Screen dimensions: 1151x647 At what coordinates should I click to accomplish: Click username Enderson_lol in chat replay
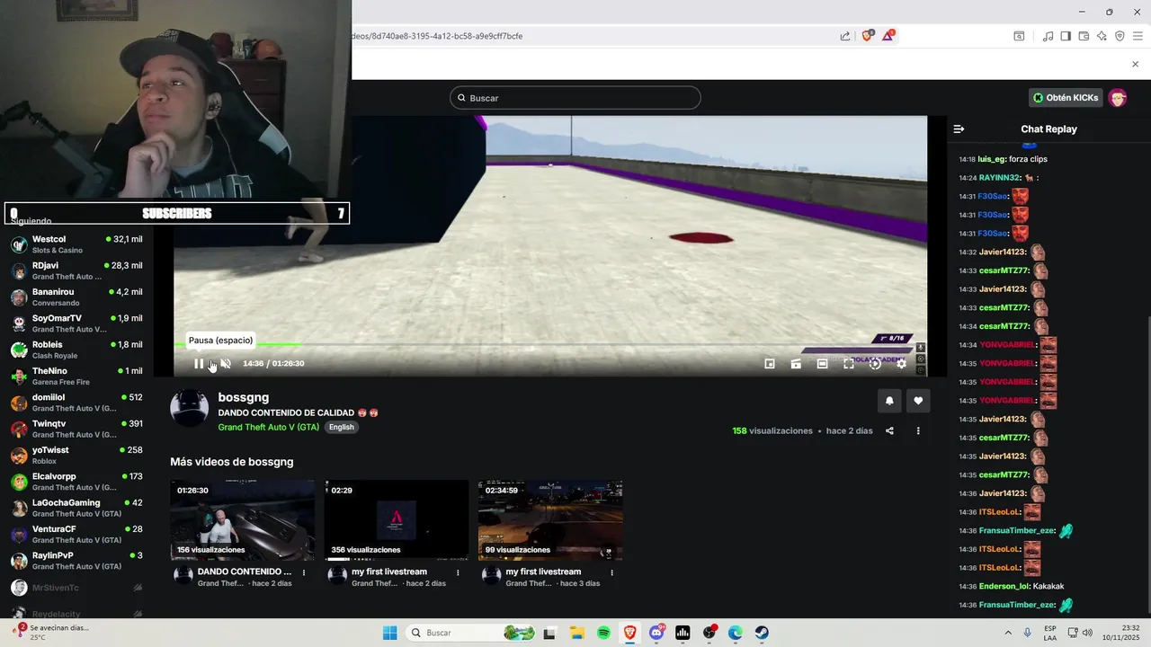[x=1004, y=586]
